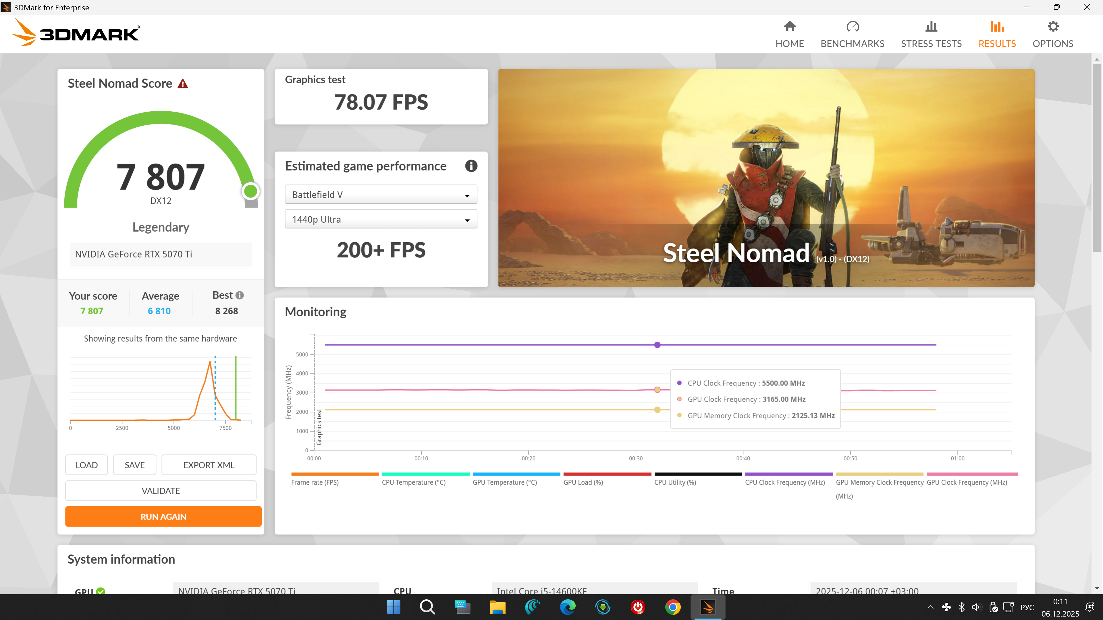The width and height of the screenshot is (1103, 620).
Task: Open the Battlefield V game dropdown
Action: pos(381,195)
